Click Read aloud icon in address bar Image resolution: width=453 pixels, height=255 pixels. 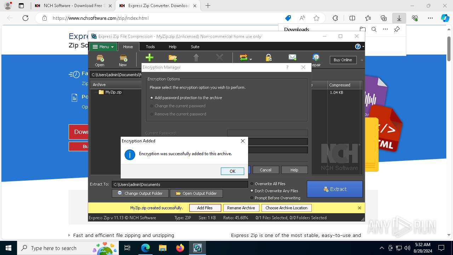pos(302,18)
